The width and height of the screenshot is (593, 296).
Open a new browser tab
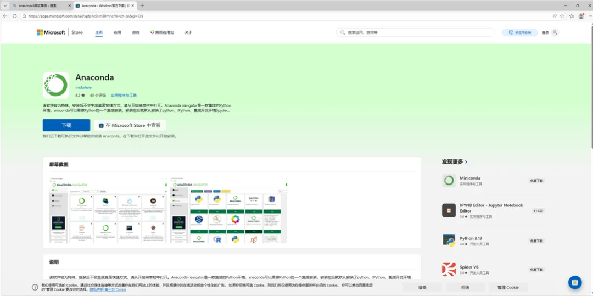tap(142, 5)
